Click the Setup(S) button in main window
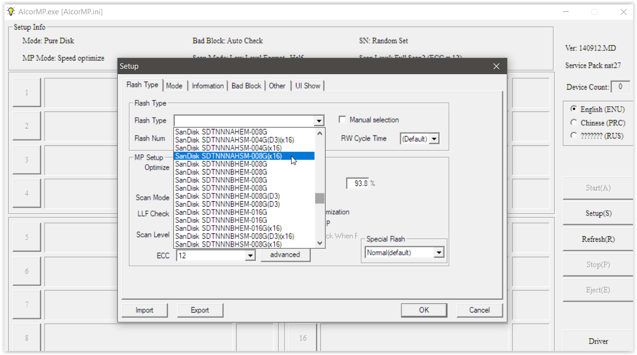Screen dimensions: 637x355 tap(598, 213)
